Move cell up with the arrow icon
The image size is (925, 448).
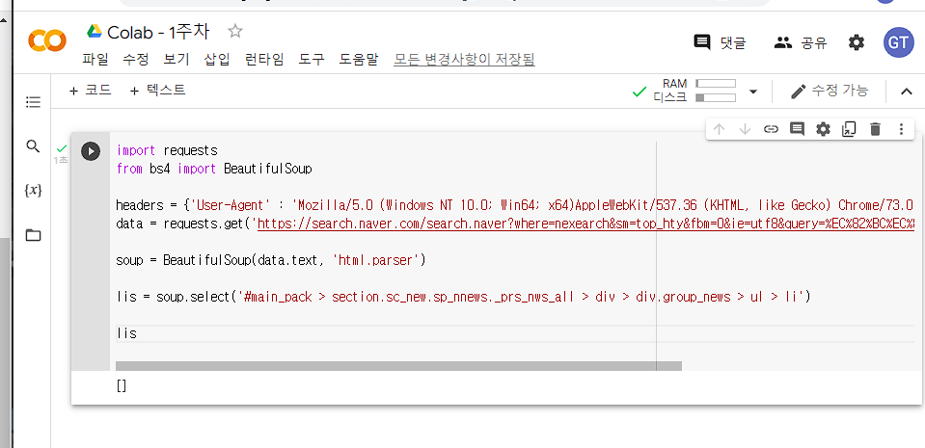(719, 129)
